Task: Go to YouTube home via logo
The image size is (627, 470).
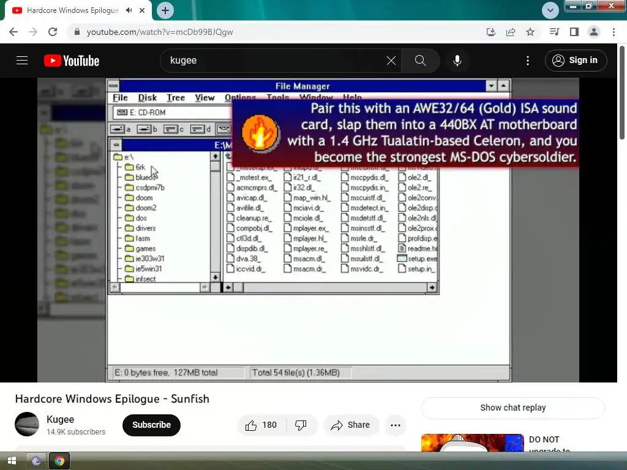Action: point(72,61)
